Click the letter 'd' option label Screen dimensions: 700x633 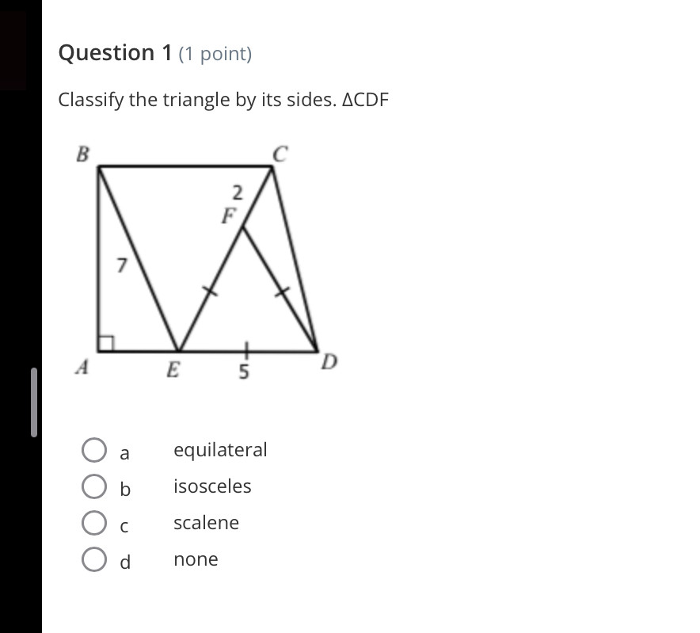pyautogui.click(x=124, y=562)
